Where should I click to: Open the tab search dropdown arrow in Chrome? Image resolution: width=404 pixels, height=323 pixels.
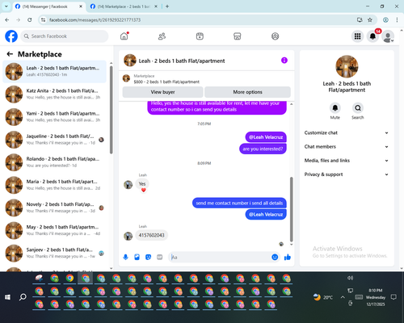pos(6,6)
